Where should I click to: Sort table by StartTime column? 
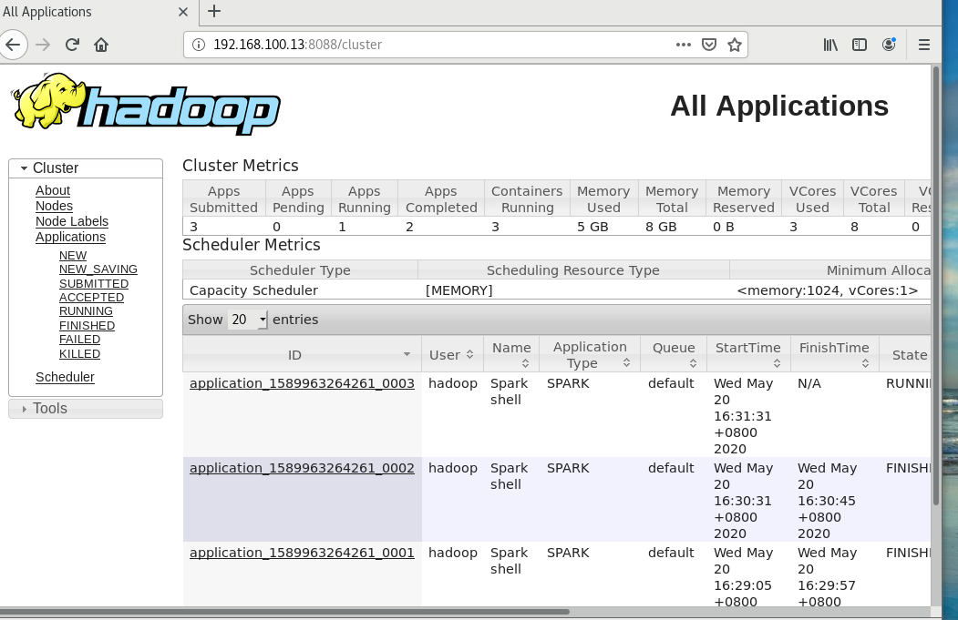(748, 354)
